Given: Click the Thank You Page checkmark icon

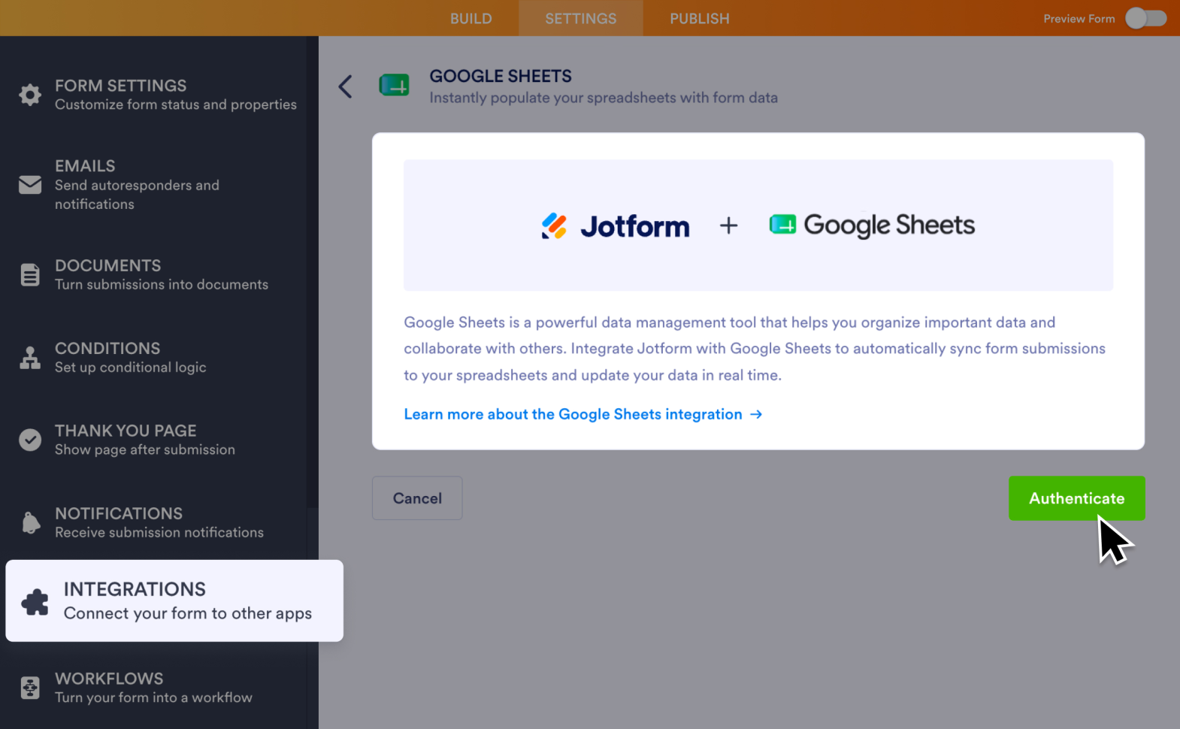Looking at the screenshot, I should click(30, 440).
